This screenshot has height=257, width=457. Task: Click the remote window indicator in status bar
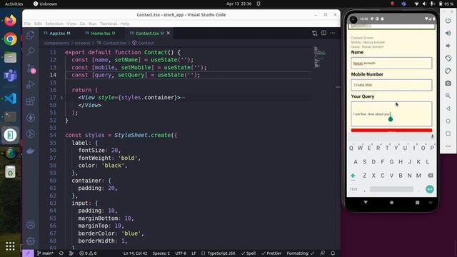[x=28, y=253]
